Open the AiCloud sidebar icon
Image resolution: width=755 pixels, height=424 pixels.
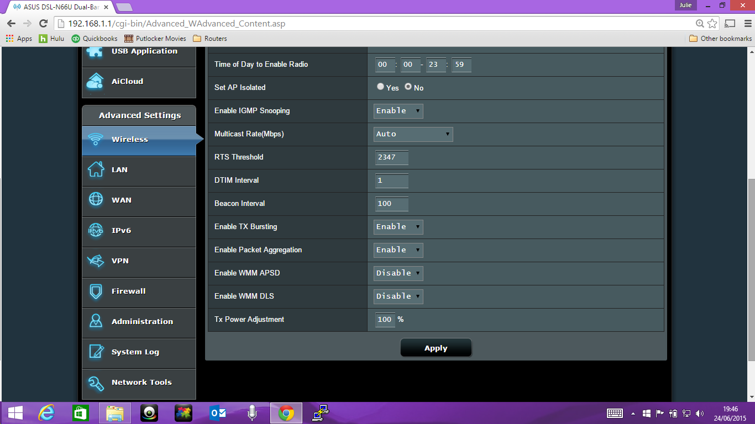(x=96, y=82)
